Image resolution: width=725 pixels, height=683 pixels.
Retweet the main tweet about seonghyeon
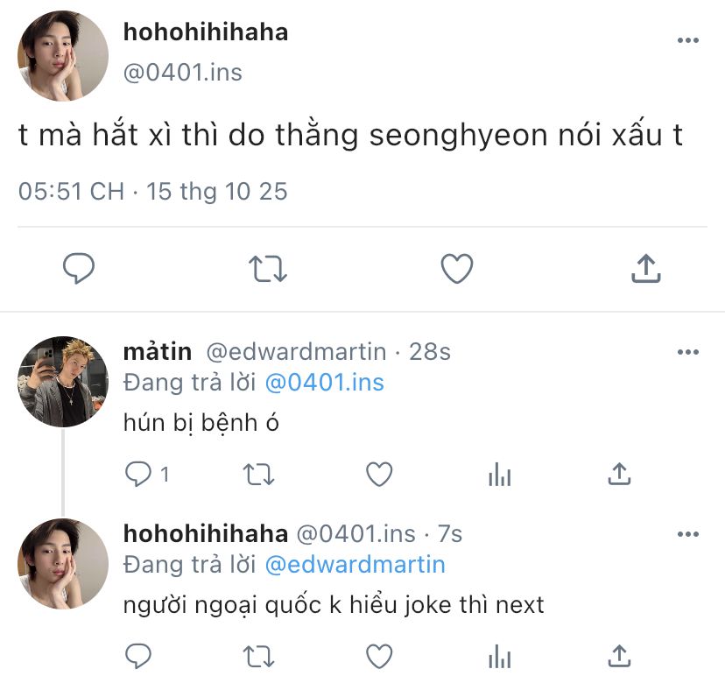(268, 269)
